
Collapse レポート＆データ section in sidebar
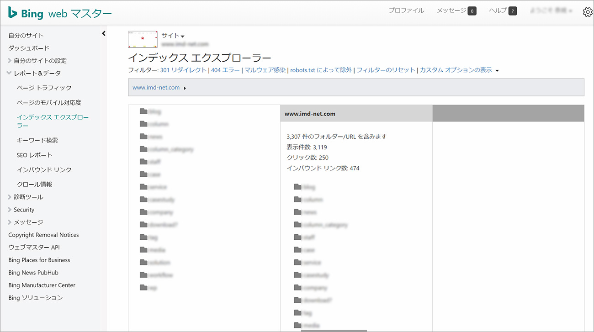click(10, 73)
